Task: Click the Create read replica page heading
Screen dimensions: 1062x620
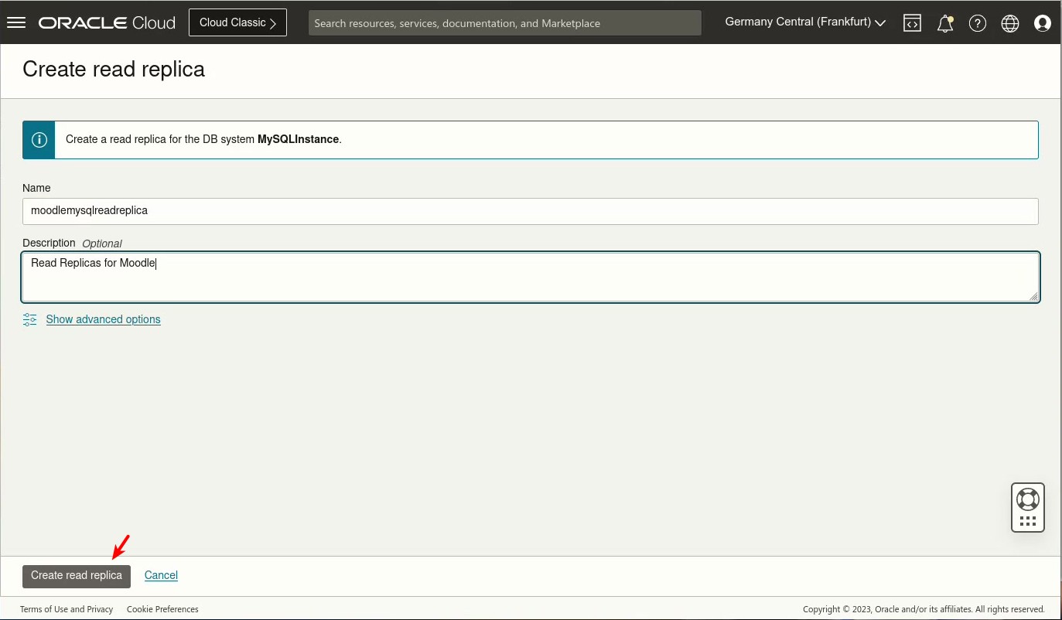Action: click(x=114, y=70)
